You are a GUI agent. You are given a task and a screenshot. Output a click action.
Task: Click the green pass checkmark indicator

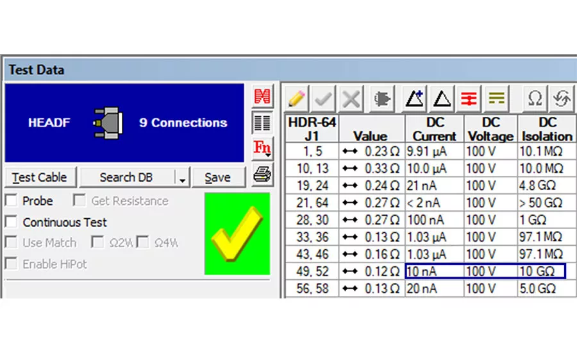[237, 234]
